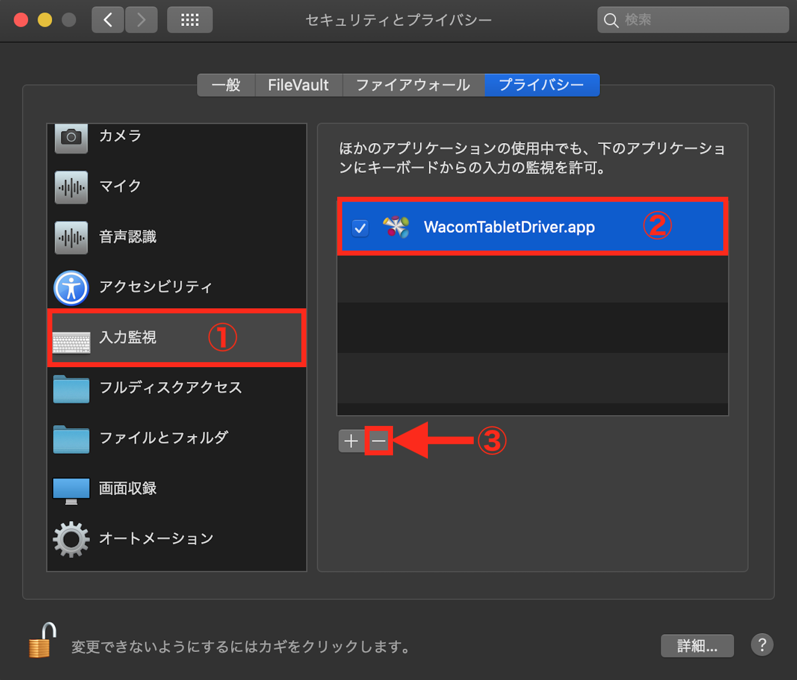Screen dimensions: 797x680
Task: Click the folder icon for フルディスクアクセス
Action: 71,389
